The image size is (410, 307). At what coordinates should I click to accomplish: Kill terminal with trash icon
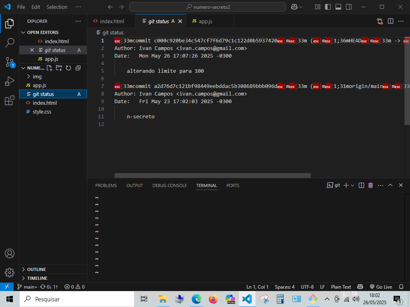[370, 185]
